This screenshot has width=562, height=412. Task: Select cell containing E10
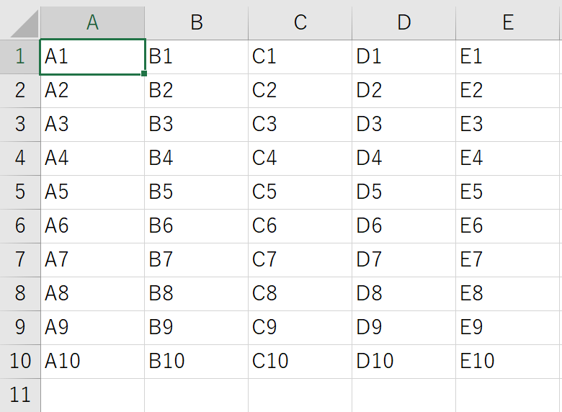point(507,361)
